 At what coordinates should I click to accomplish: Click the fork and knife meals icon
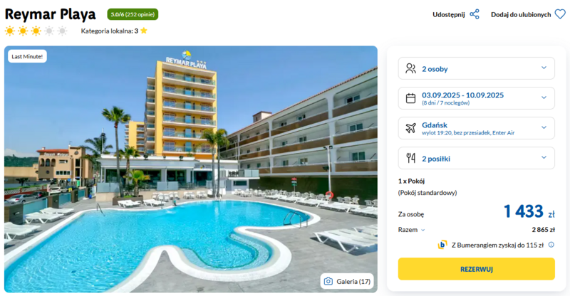[x=411, y=158]
